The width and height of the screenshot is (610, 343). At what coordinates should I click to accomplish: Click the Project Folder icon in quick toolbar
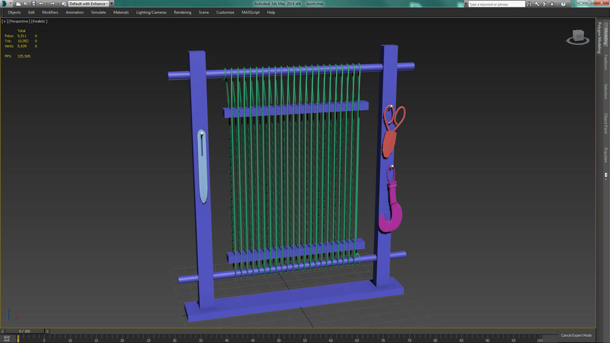pos(64,4)
